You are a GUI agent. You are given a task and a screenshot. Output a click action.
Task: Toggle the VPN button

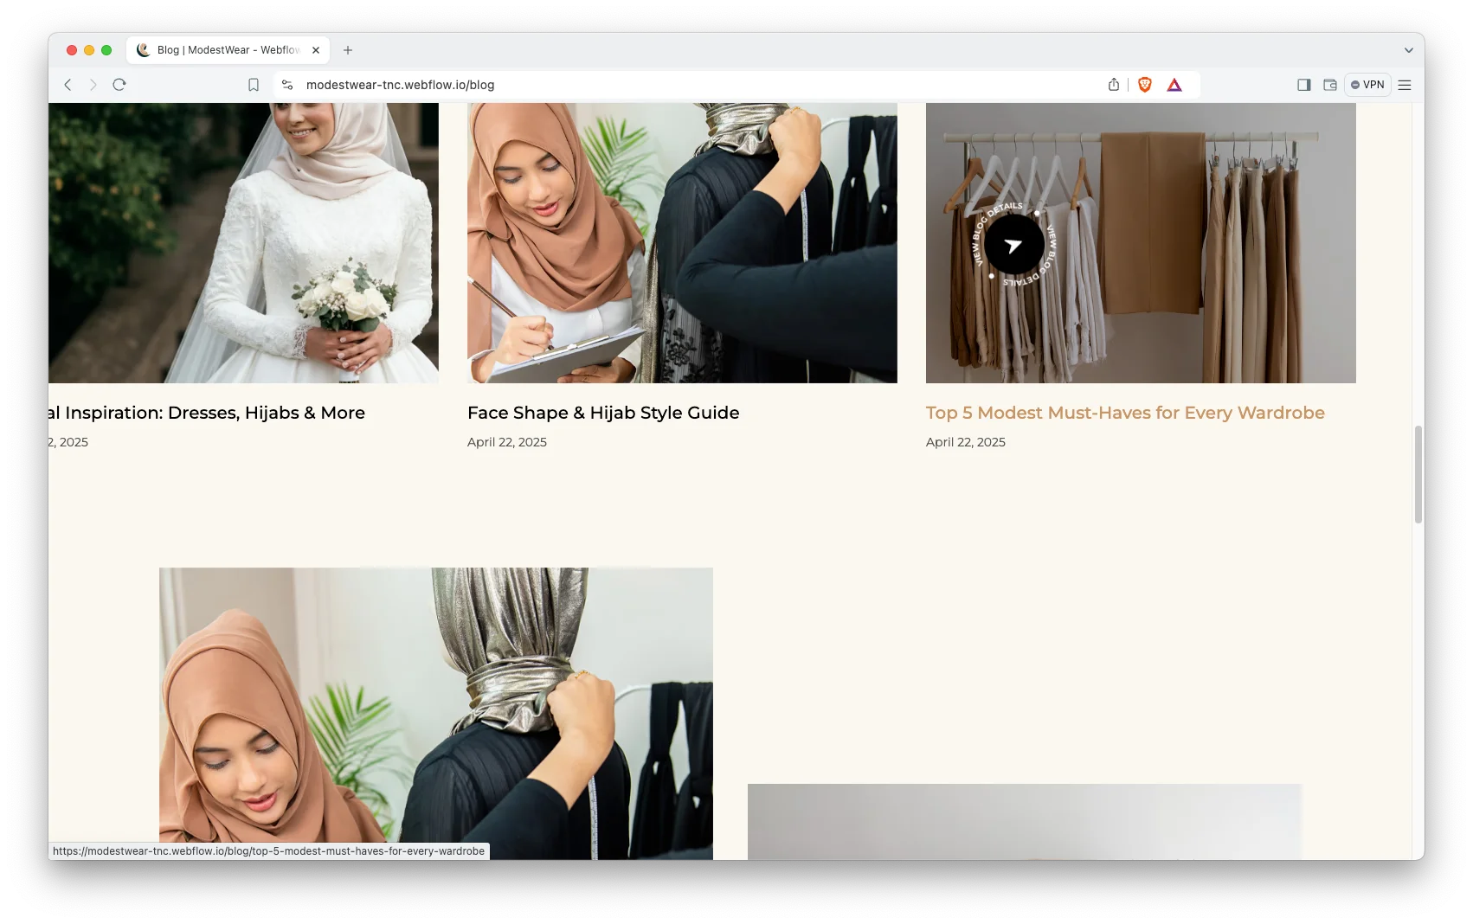pyautogui.click(x=1367, y=85)
